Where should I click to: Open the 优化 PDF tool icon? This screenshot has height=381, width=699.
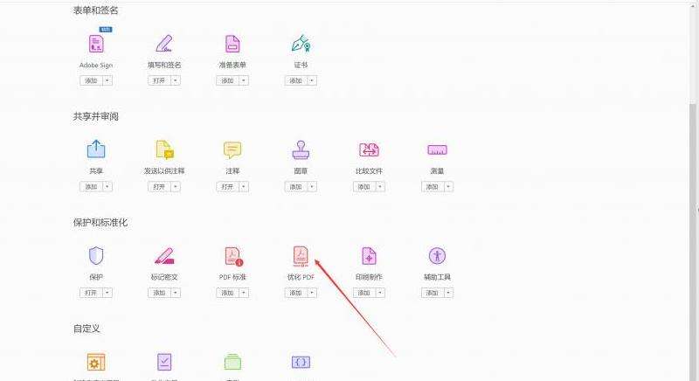pos(301,256)
